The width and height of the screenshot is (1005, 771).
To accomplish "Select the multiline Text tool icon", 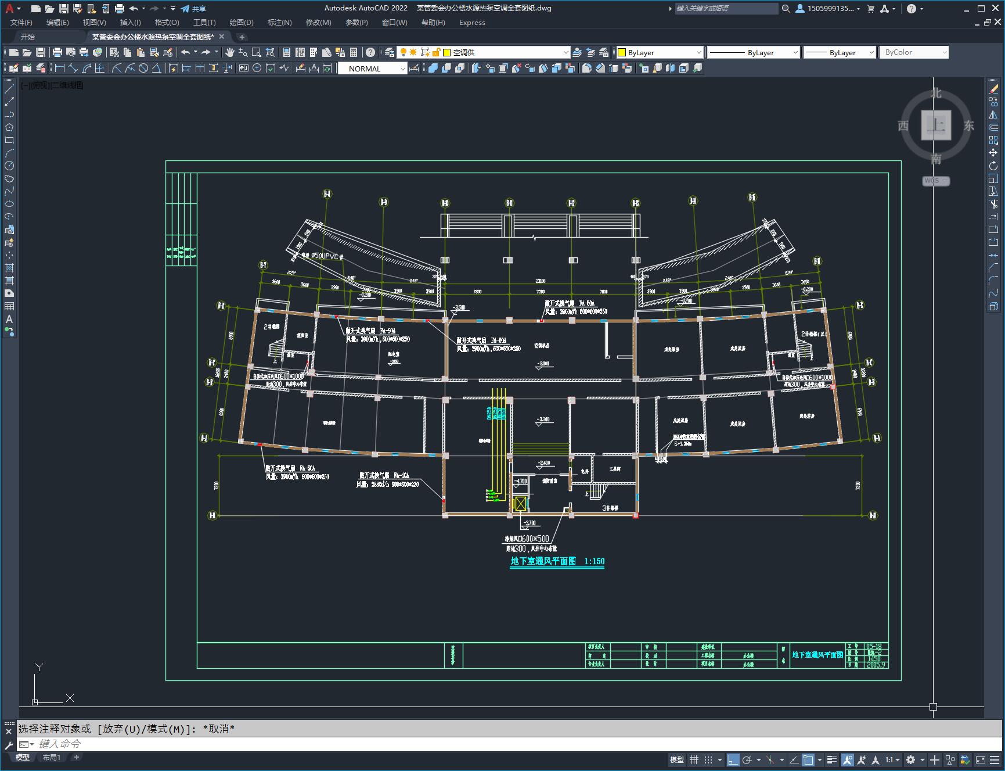I will click(9, 319).
